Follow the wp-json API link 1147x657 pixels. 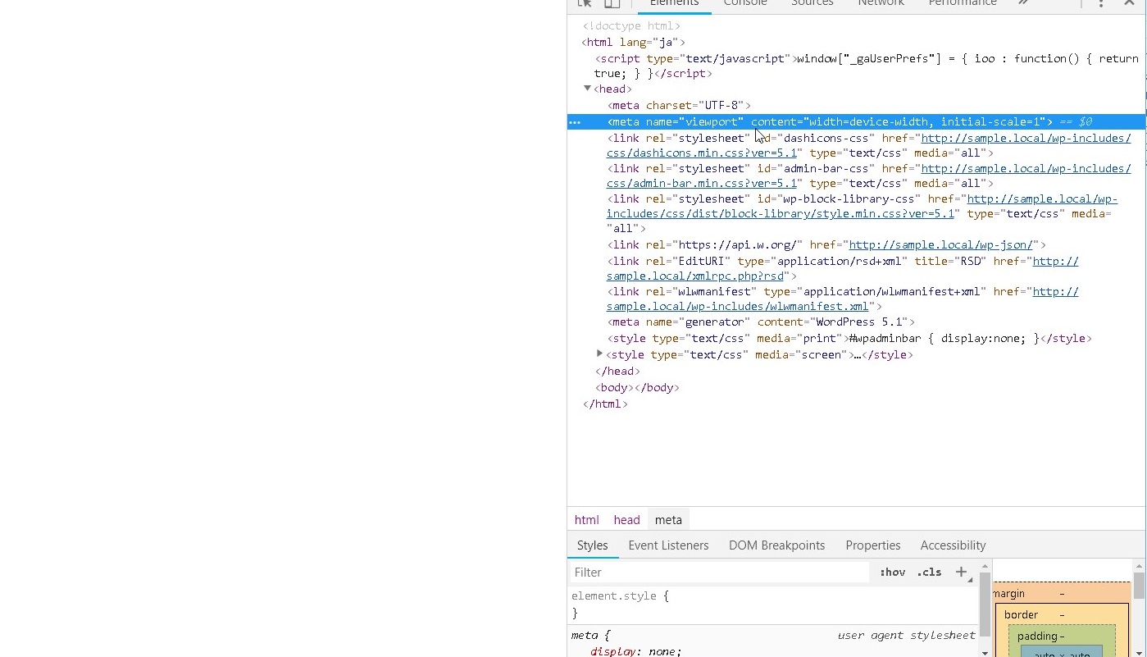pos(940,244)
